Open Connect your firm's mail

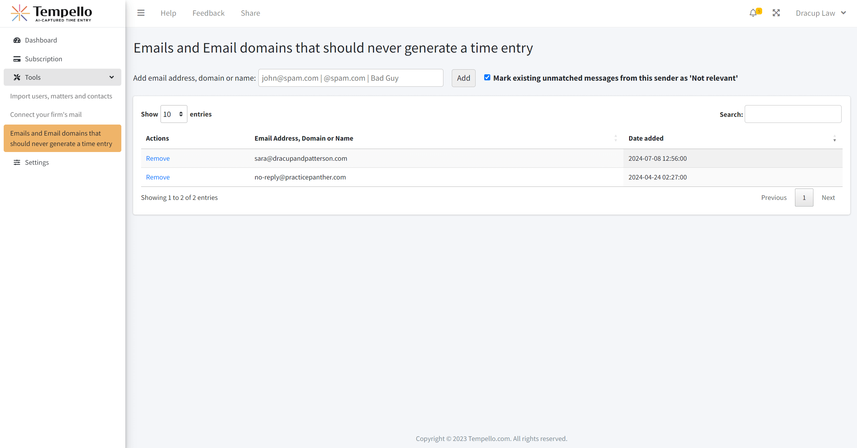coord(46,115)
